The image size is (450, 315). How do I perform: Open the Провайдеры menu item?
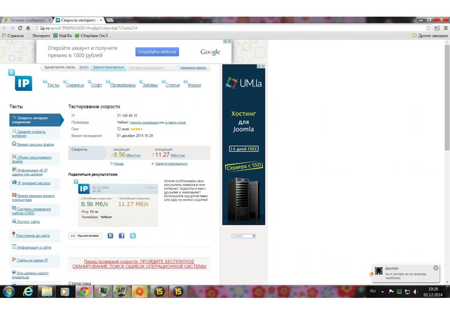(x=123, y=85)
